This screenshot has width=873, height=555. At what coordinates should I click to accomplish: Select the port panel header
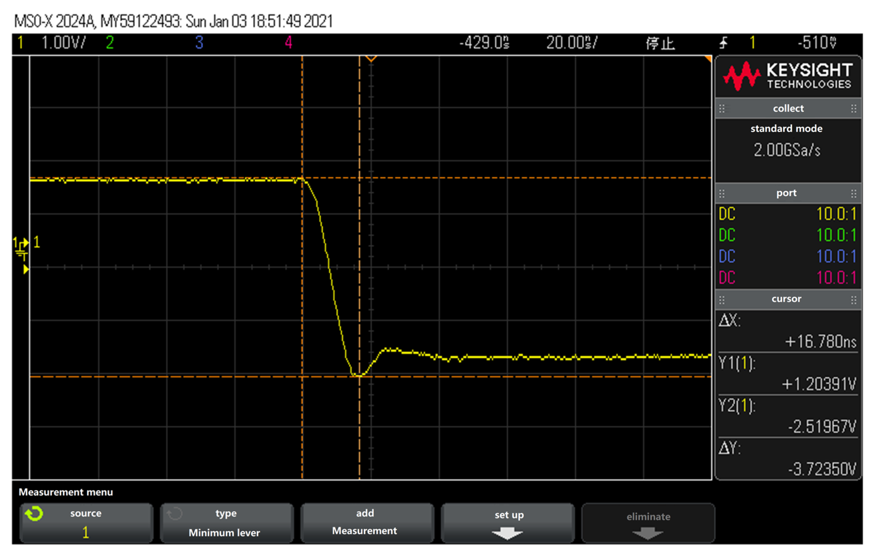(787, 193)
